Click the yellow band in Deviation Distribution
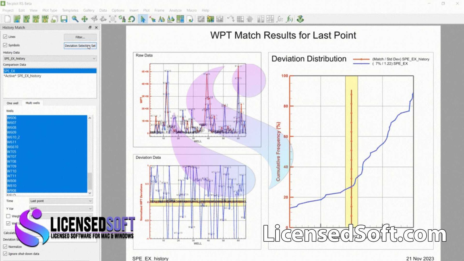 pyautogui.click(x=351, y=151)
